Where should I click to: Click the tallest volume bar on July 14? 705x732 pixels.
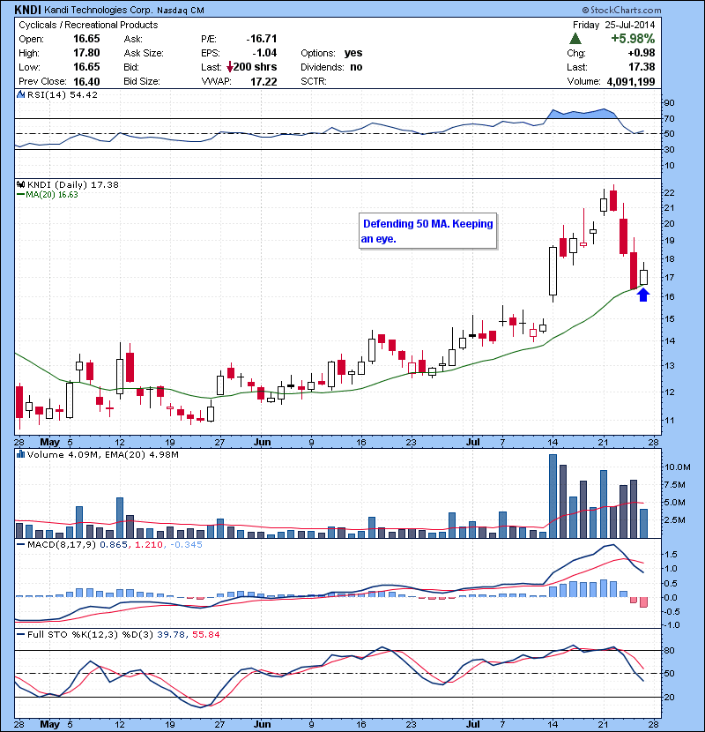pyautogui.click(x=553, y=497)
